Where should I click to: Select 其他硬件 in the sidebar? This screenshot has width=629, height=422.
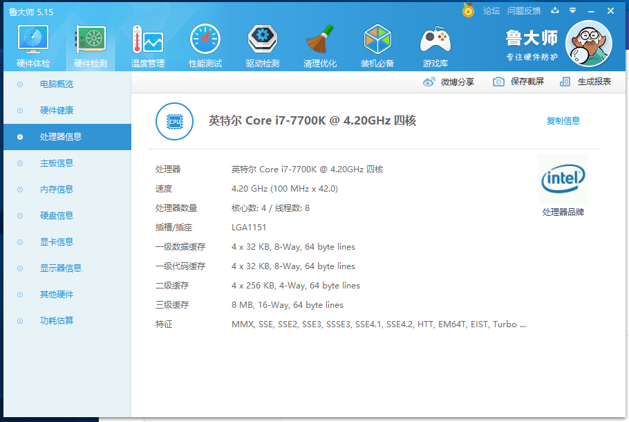pos(68,295)
